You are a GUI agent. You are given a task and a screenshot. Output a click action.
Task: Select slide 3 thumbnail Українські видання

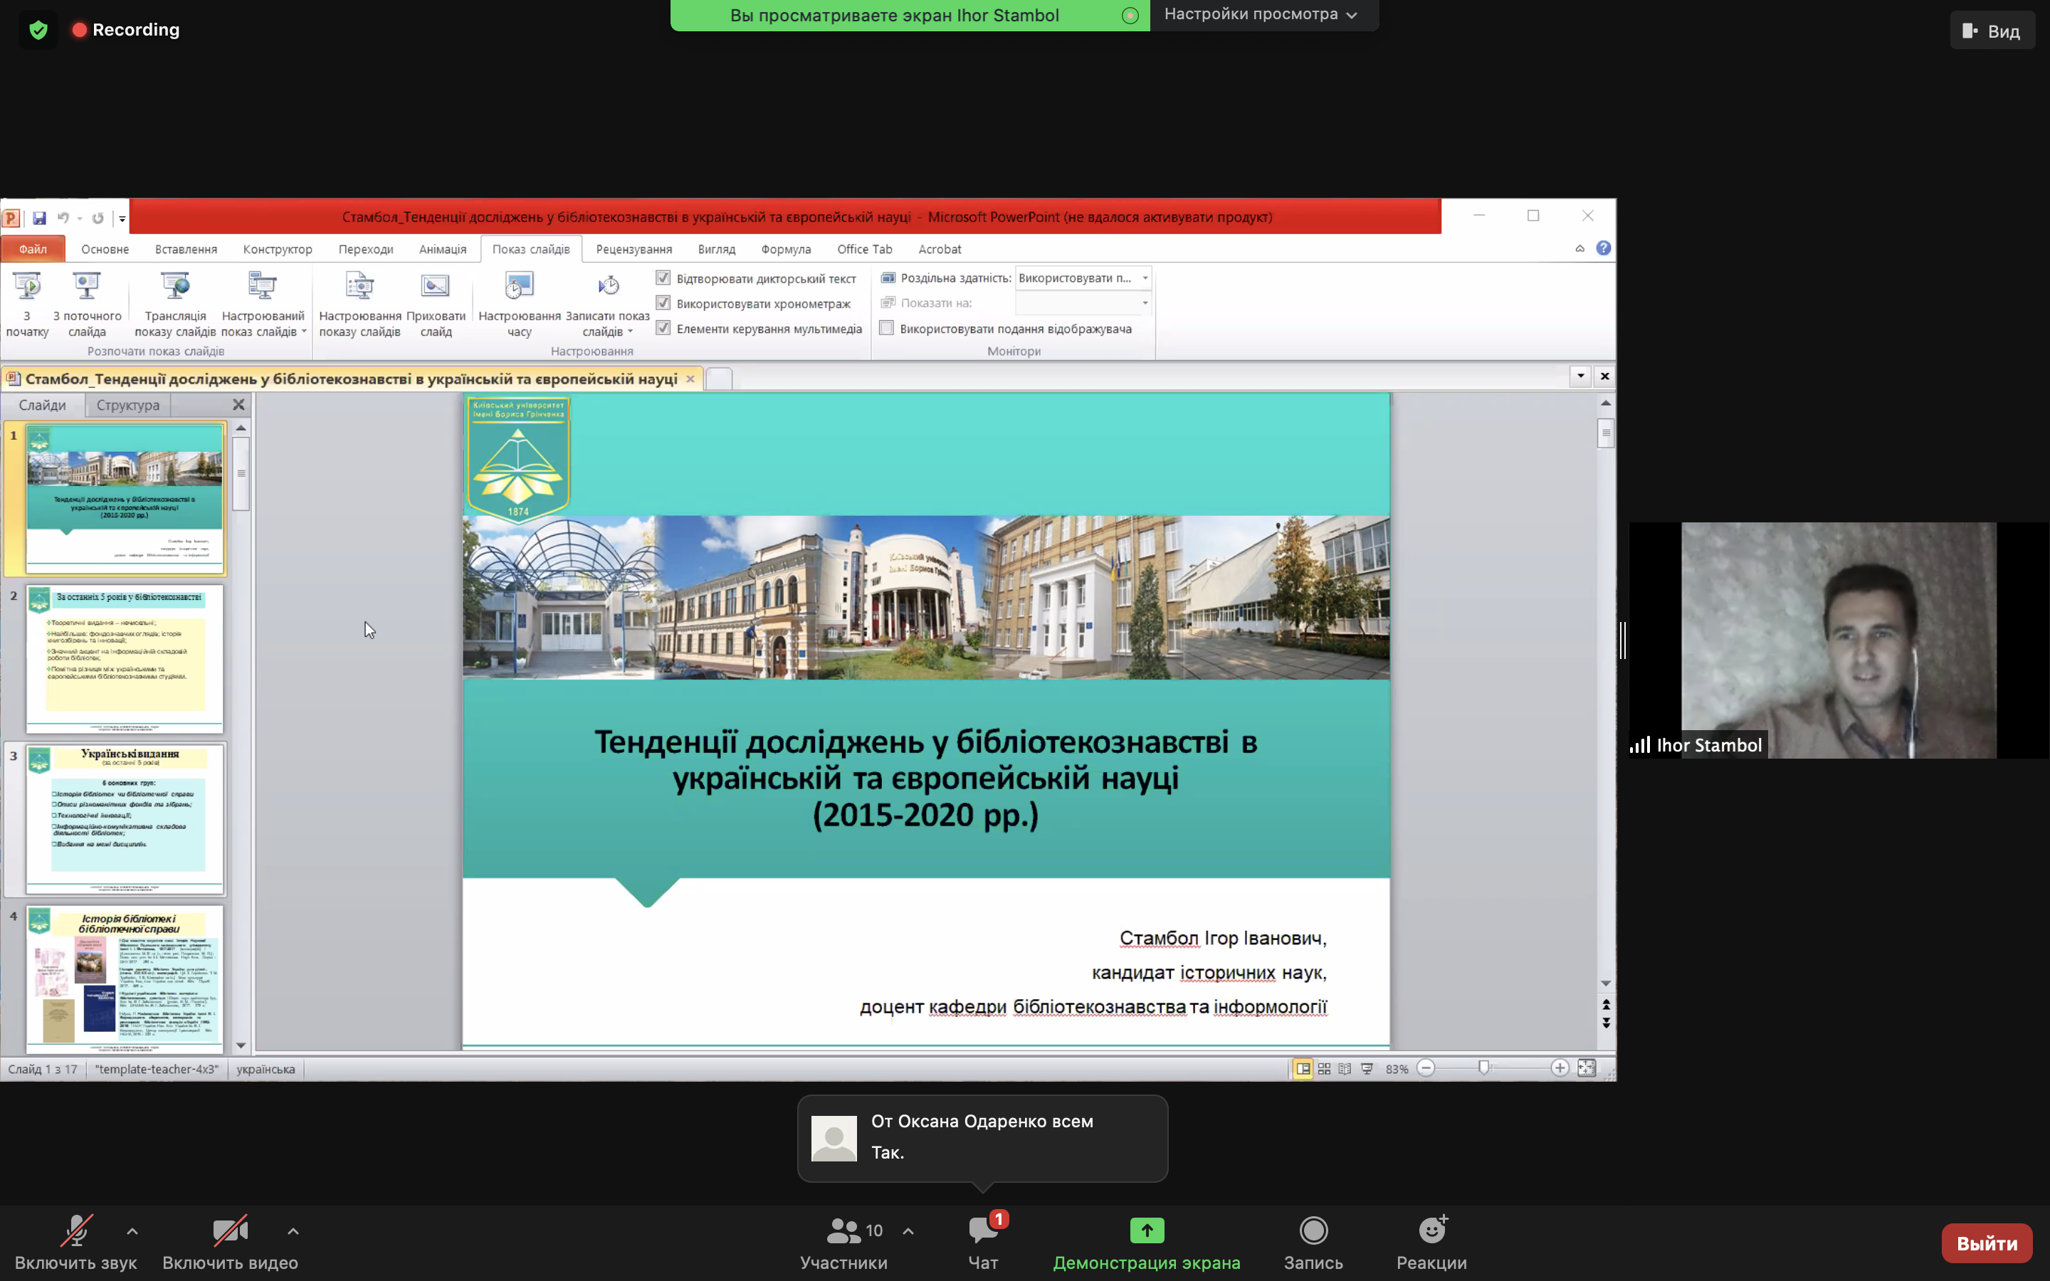click(x=125, y=818)
